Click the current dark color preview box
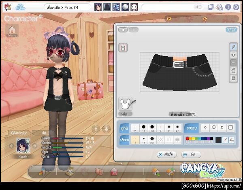Image resolution: width=243 pixels, height=190 pixels. (218, 140)
